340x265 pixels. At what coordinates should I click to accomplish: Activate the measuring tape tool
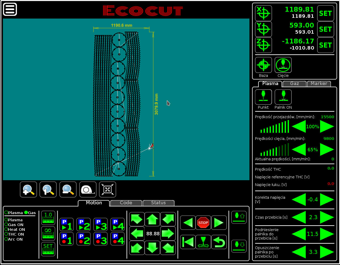click(x=88, y=189)
